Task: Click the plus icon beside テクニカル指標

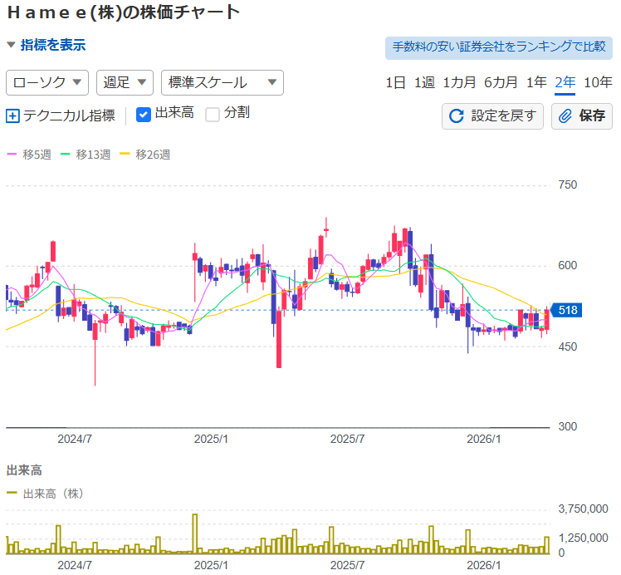Action: 12,115
